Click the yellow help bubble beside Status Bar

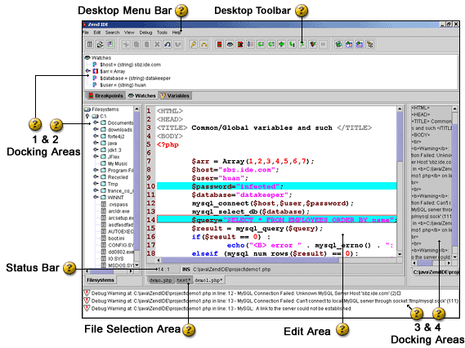[69, 268]
